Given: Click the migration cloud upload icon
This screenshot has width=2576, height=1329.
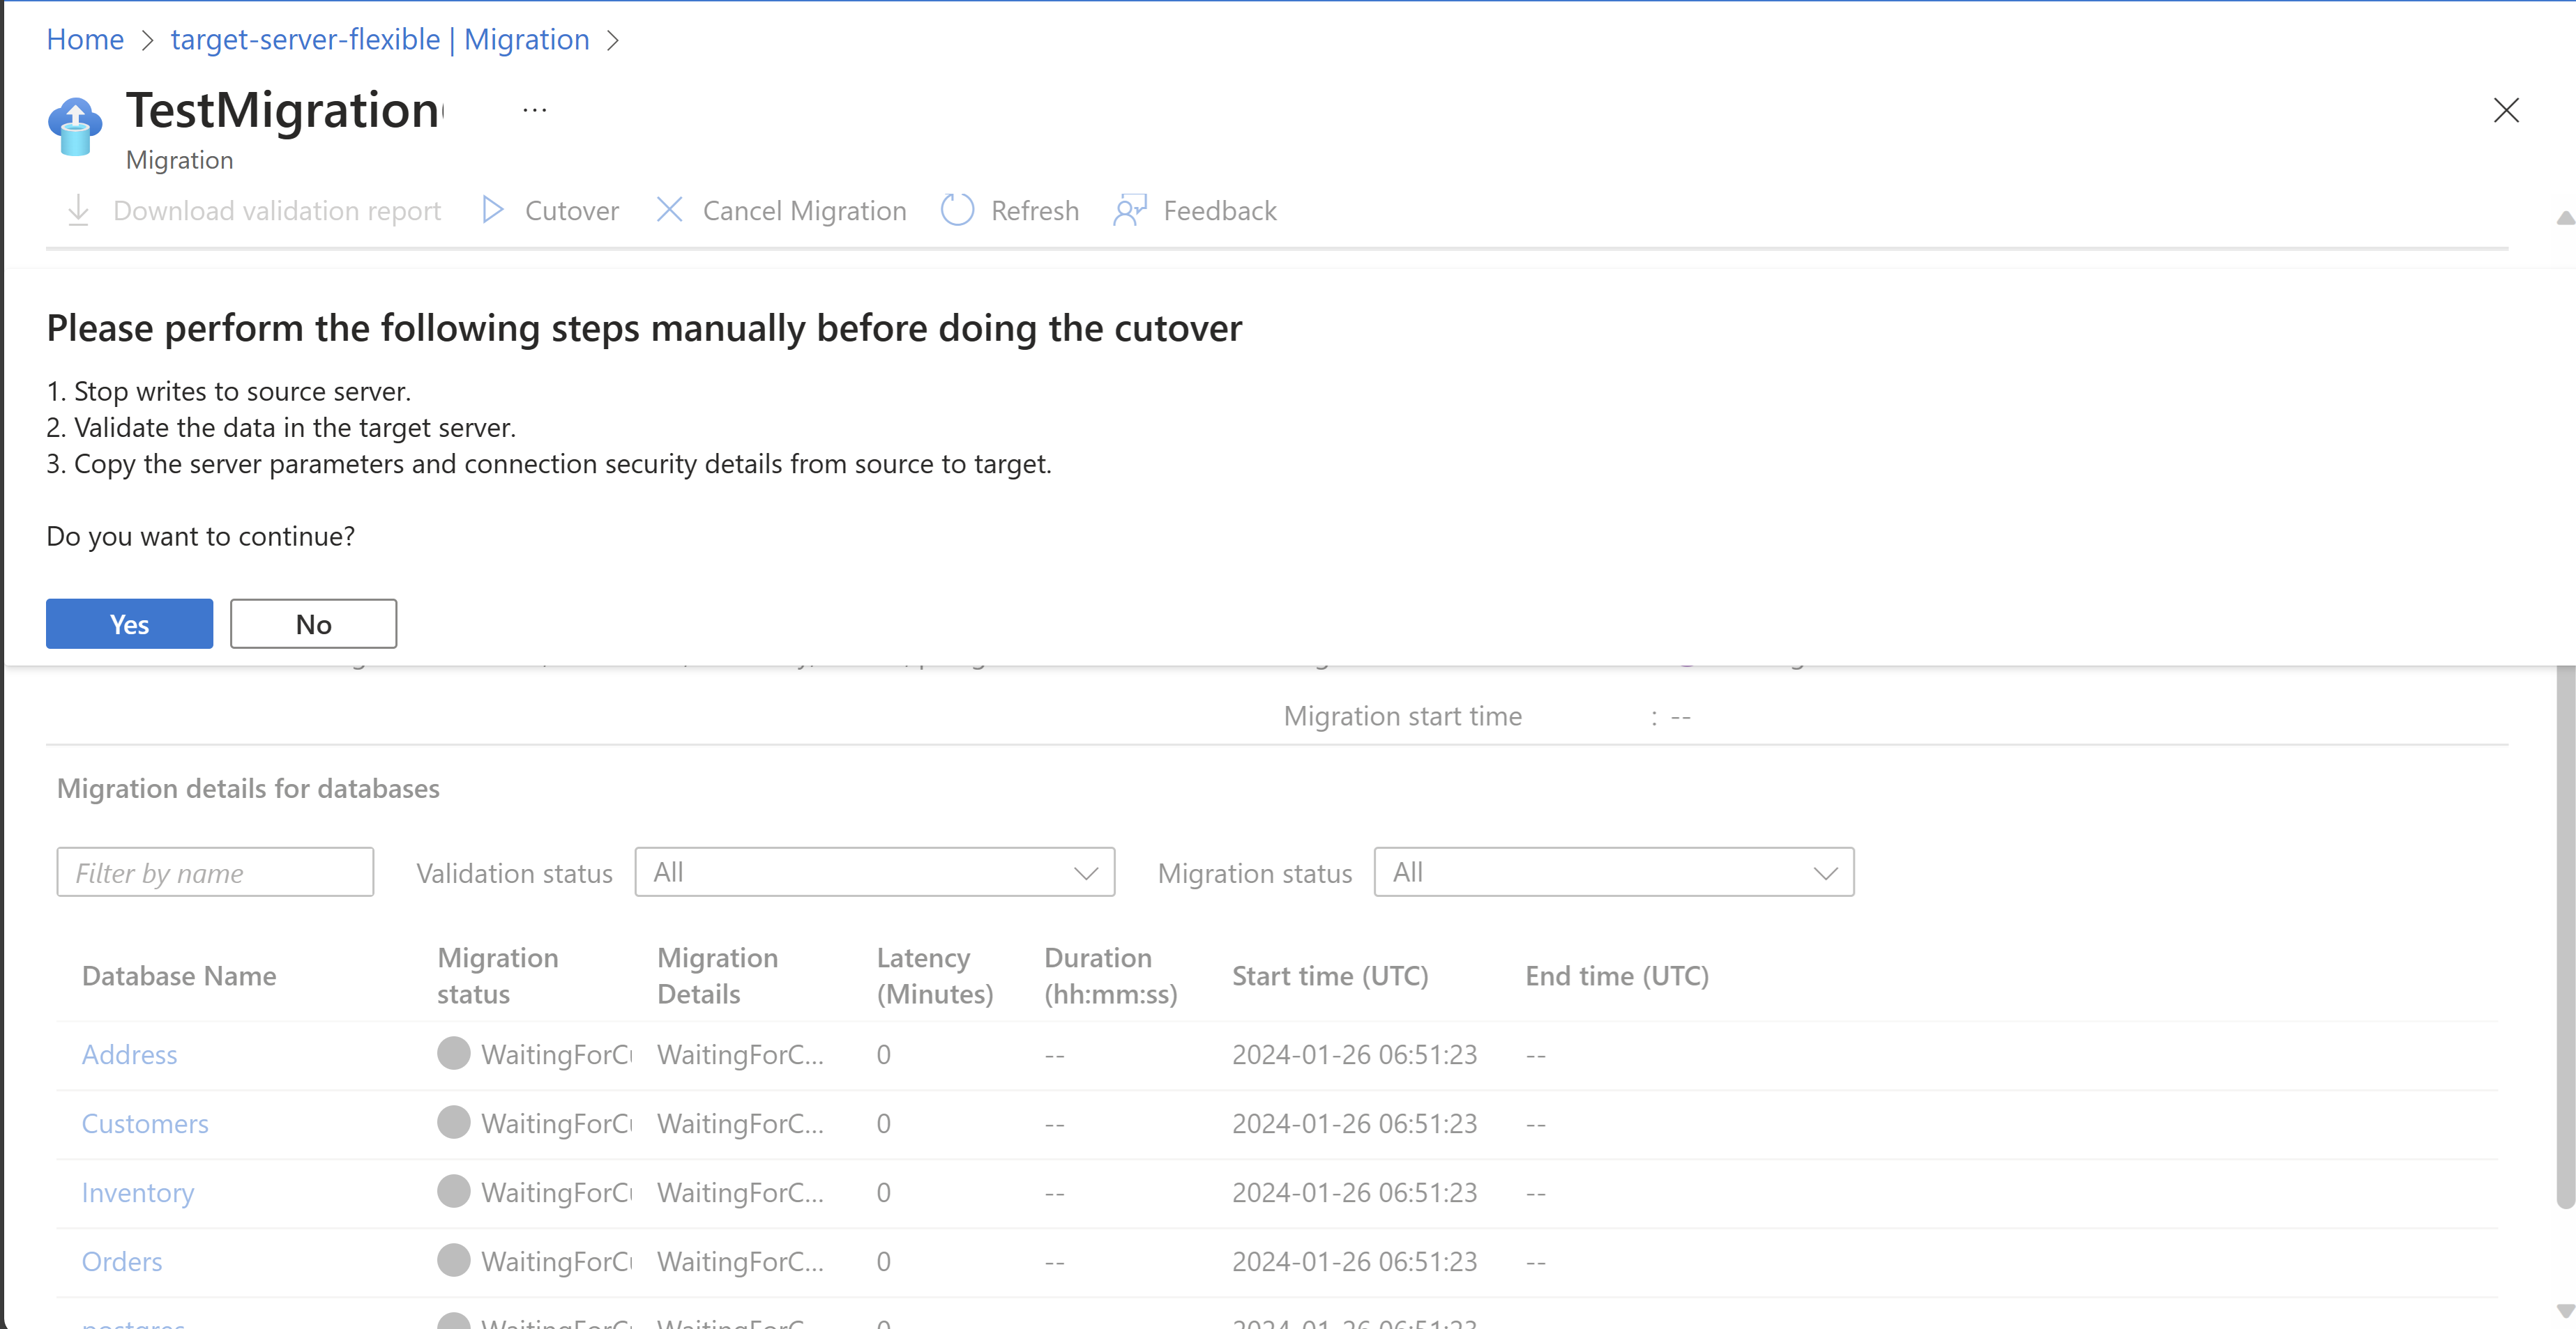Looking at the screenshot, I should tap(75, 127).
